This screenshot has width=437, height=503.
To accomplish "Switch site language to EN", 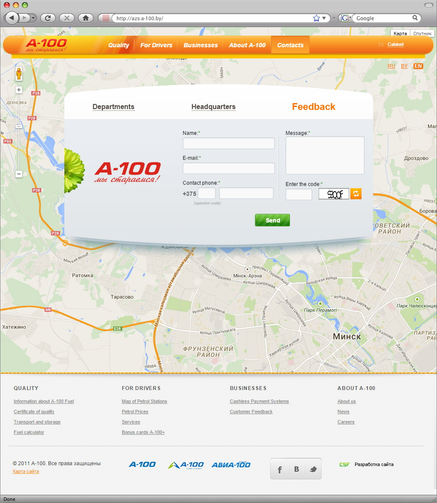I will click(418, 66).
